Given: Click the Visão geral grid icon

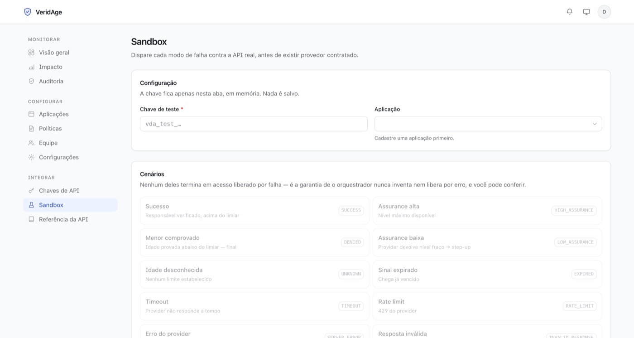Looking at the screenshot, I should (x=31, y=53).
